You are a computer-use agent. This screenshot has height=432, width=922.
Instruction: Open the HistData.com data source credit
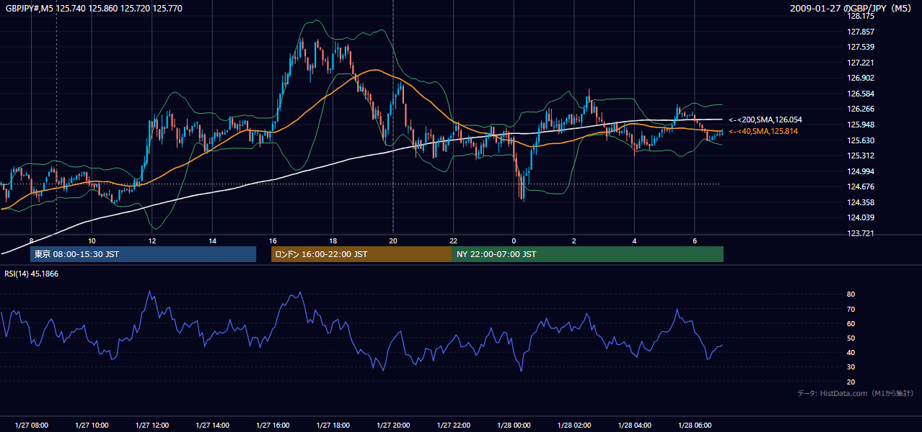(x=855, y=394)
